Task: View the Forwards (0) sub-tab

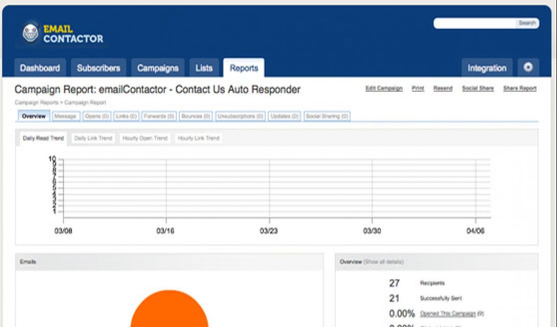Action: (159, 116)
